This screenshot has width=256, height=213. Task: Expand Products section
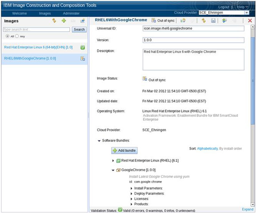point(132,204)
